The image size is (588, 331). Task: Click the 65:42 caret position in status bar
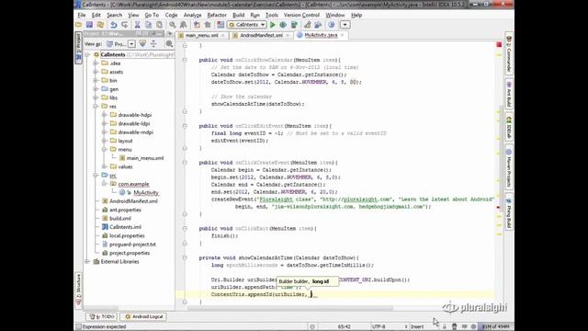[344, 327]
